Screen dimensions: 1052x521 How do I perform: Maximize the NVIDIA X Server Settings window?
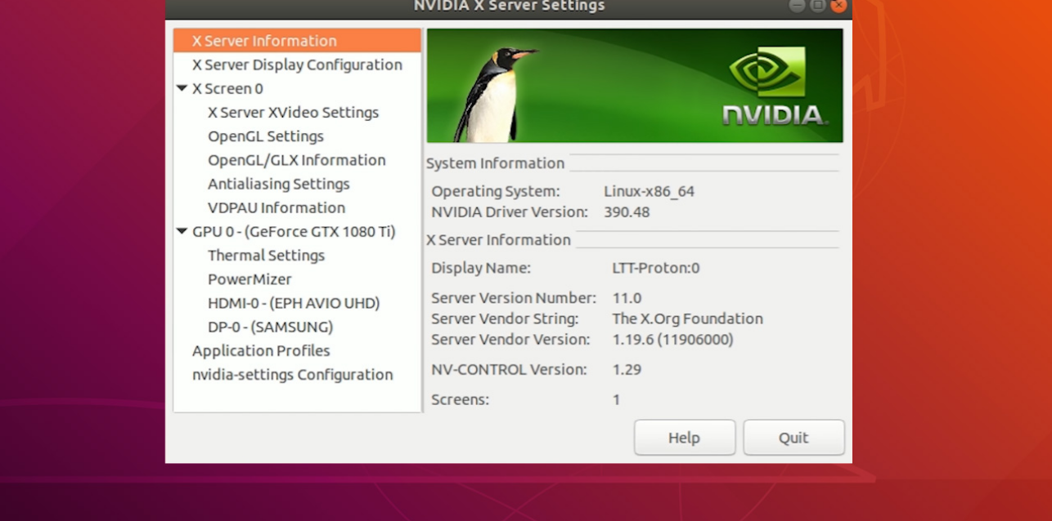817,6
